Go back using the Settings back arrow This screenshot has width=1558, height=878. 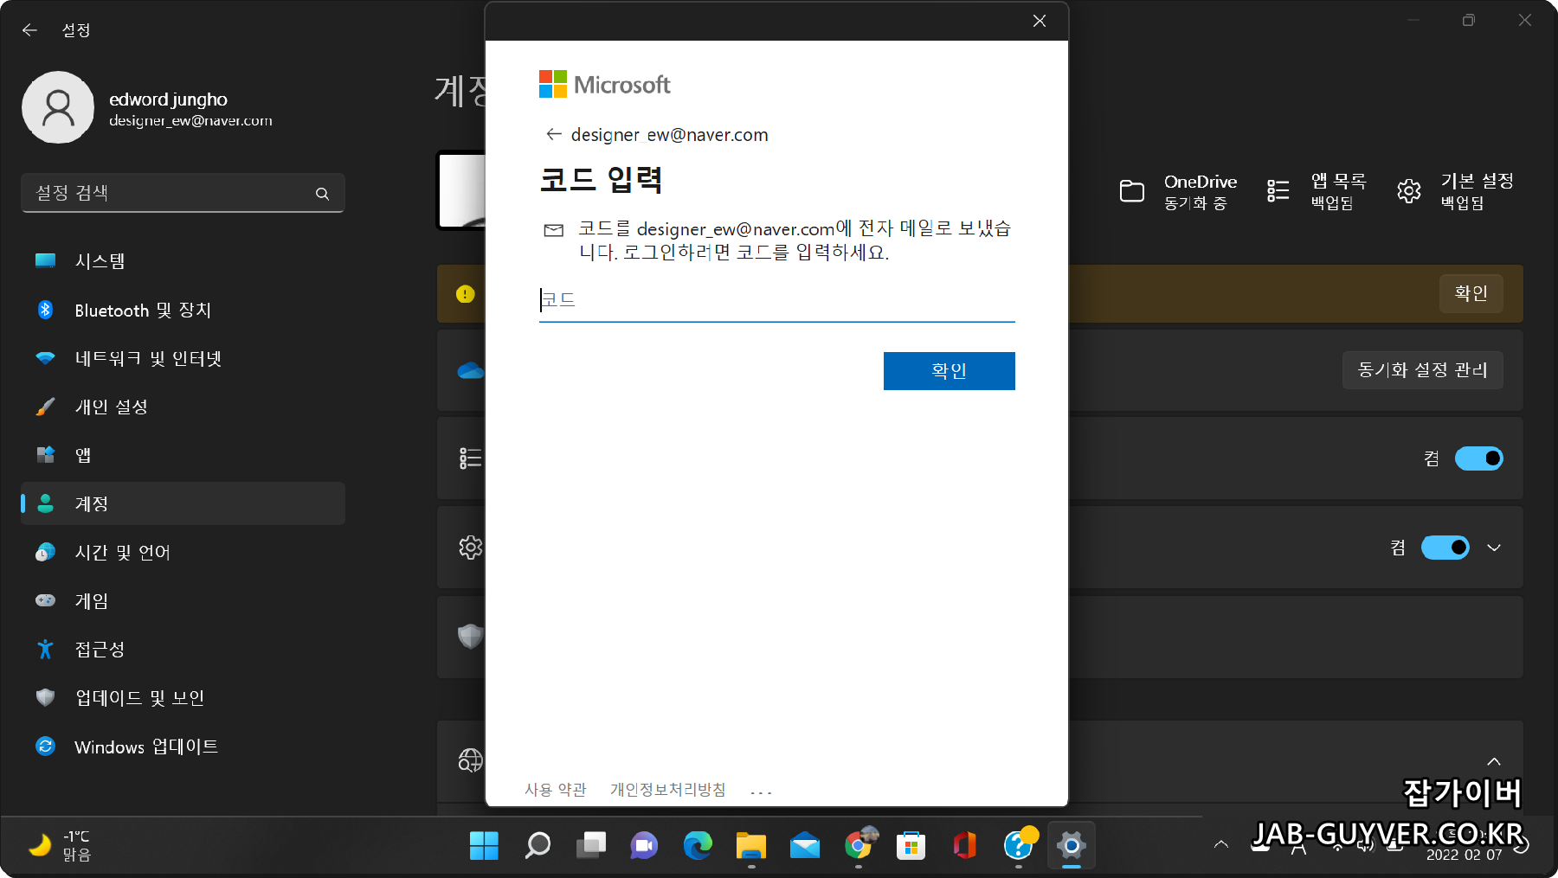click(30, 30)
